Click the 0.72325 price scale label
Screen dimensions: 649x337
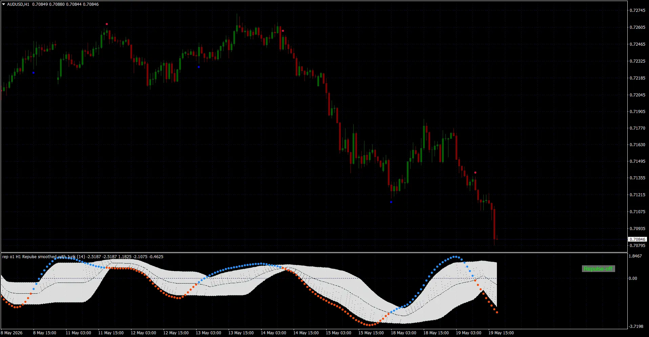click(637, 61)
